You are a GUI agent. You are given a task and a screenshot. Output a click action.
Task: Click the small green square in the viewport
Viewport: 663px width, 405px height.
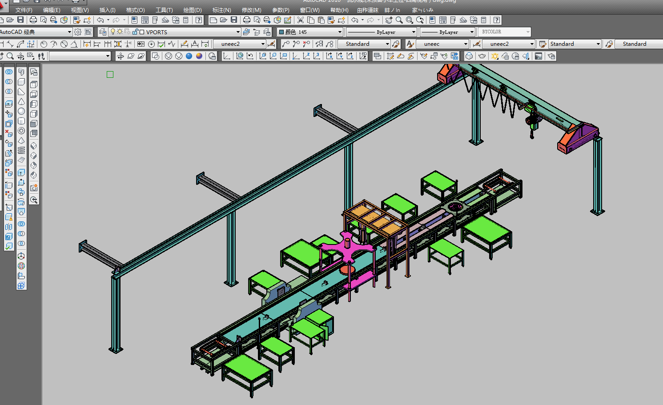pyautogui.click(x=110, y=75)
